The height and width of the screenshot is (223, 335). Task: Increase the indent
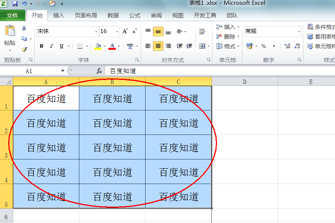189,46
